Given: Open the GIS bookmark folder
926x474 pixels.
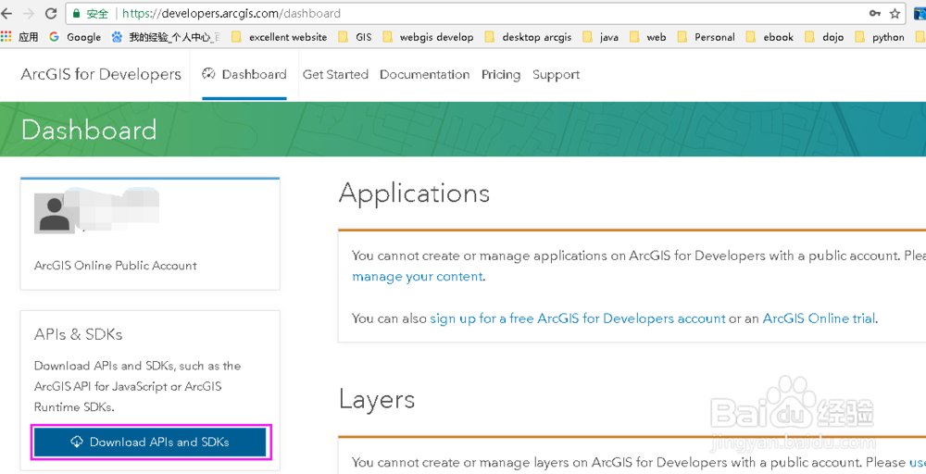Looking at the screenshot, I should pos(355,37).
